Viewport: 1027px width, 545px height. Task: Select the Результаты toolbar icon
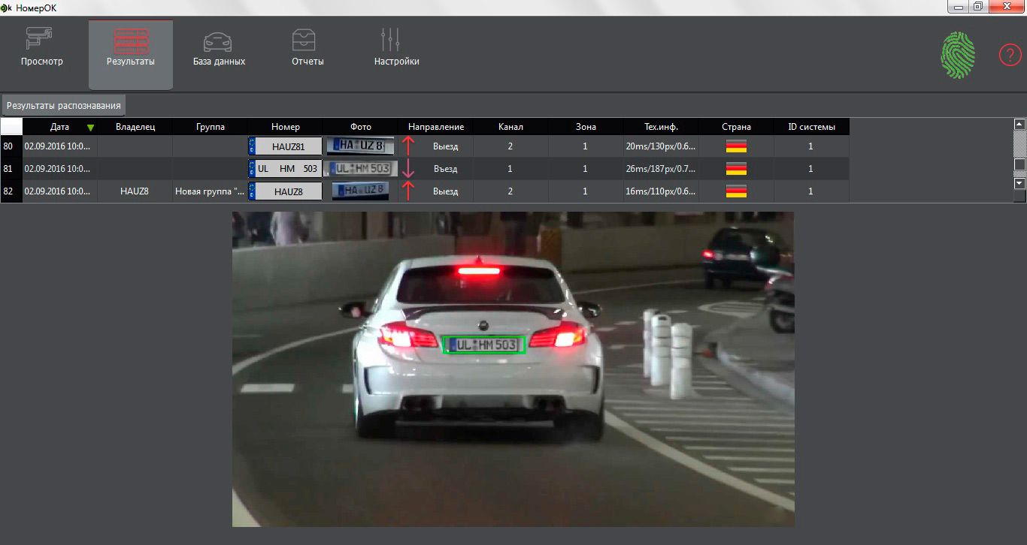[x=131, y=47]
